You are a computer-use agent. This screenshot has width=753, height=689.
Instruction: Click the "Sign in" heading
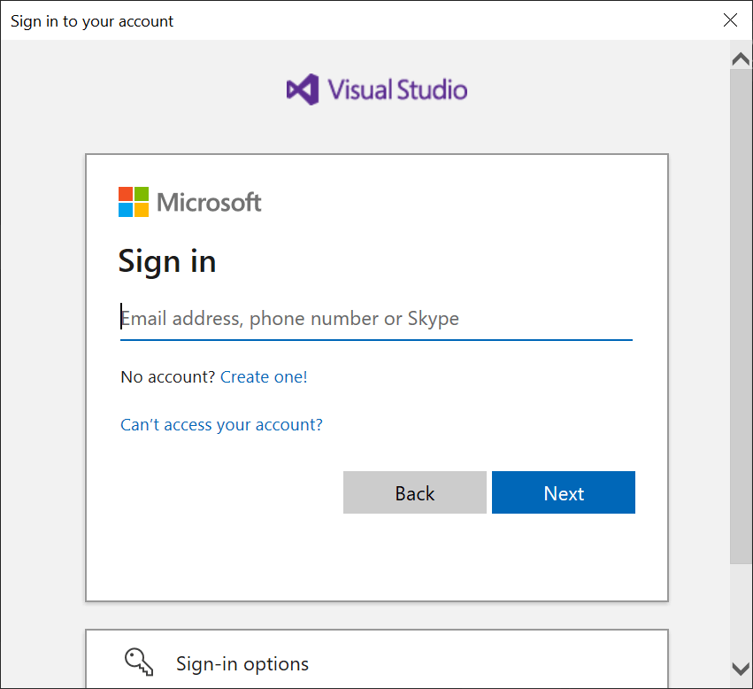click(x=166, y=261)
